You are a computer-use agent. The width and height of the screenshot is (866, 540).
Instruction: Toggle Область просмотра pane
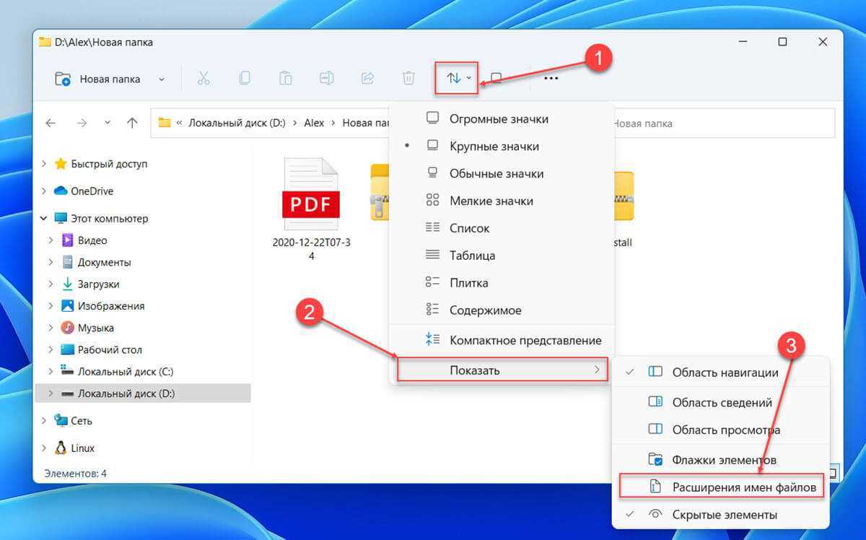point(721,430)
